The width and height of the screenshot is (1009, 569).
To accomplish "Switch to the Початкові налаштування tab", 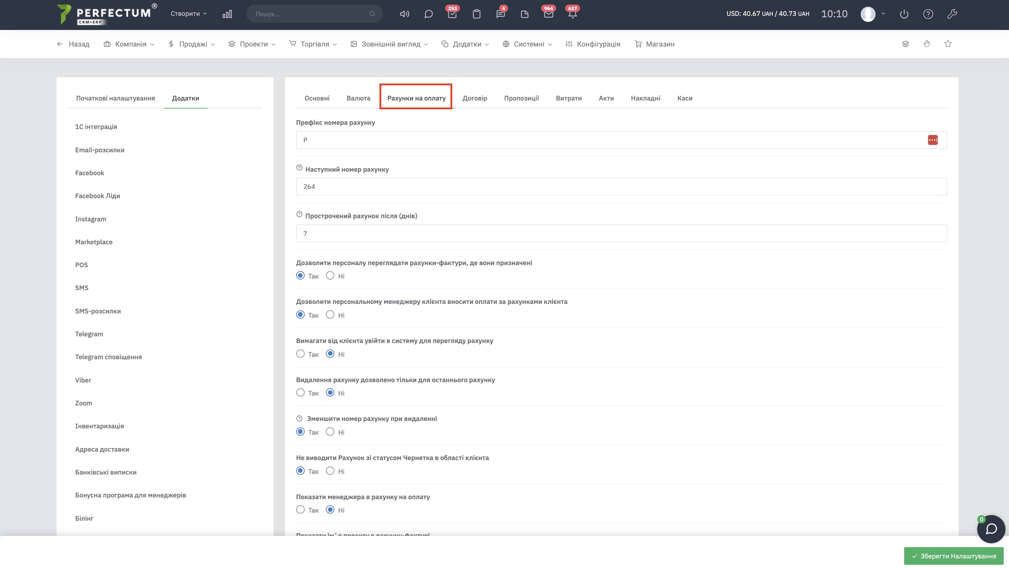I will (115, 98).
